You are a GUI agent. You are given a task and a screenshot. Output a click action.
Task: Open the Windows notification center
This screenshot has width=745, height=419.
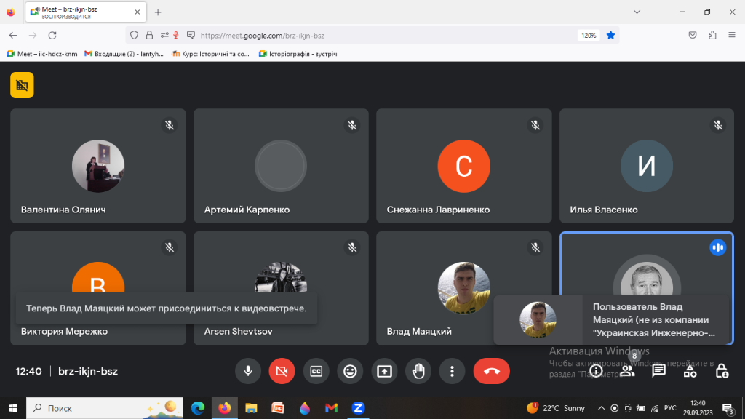728,408
